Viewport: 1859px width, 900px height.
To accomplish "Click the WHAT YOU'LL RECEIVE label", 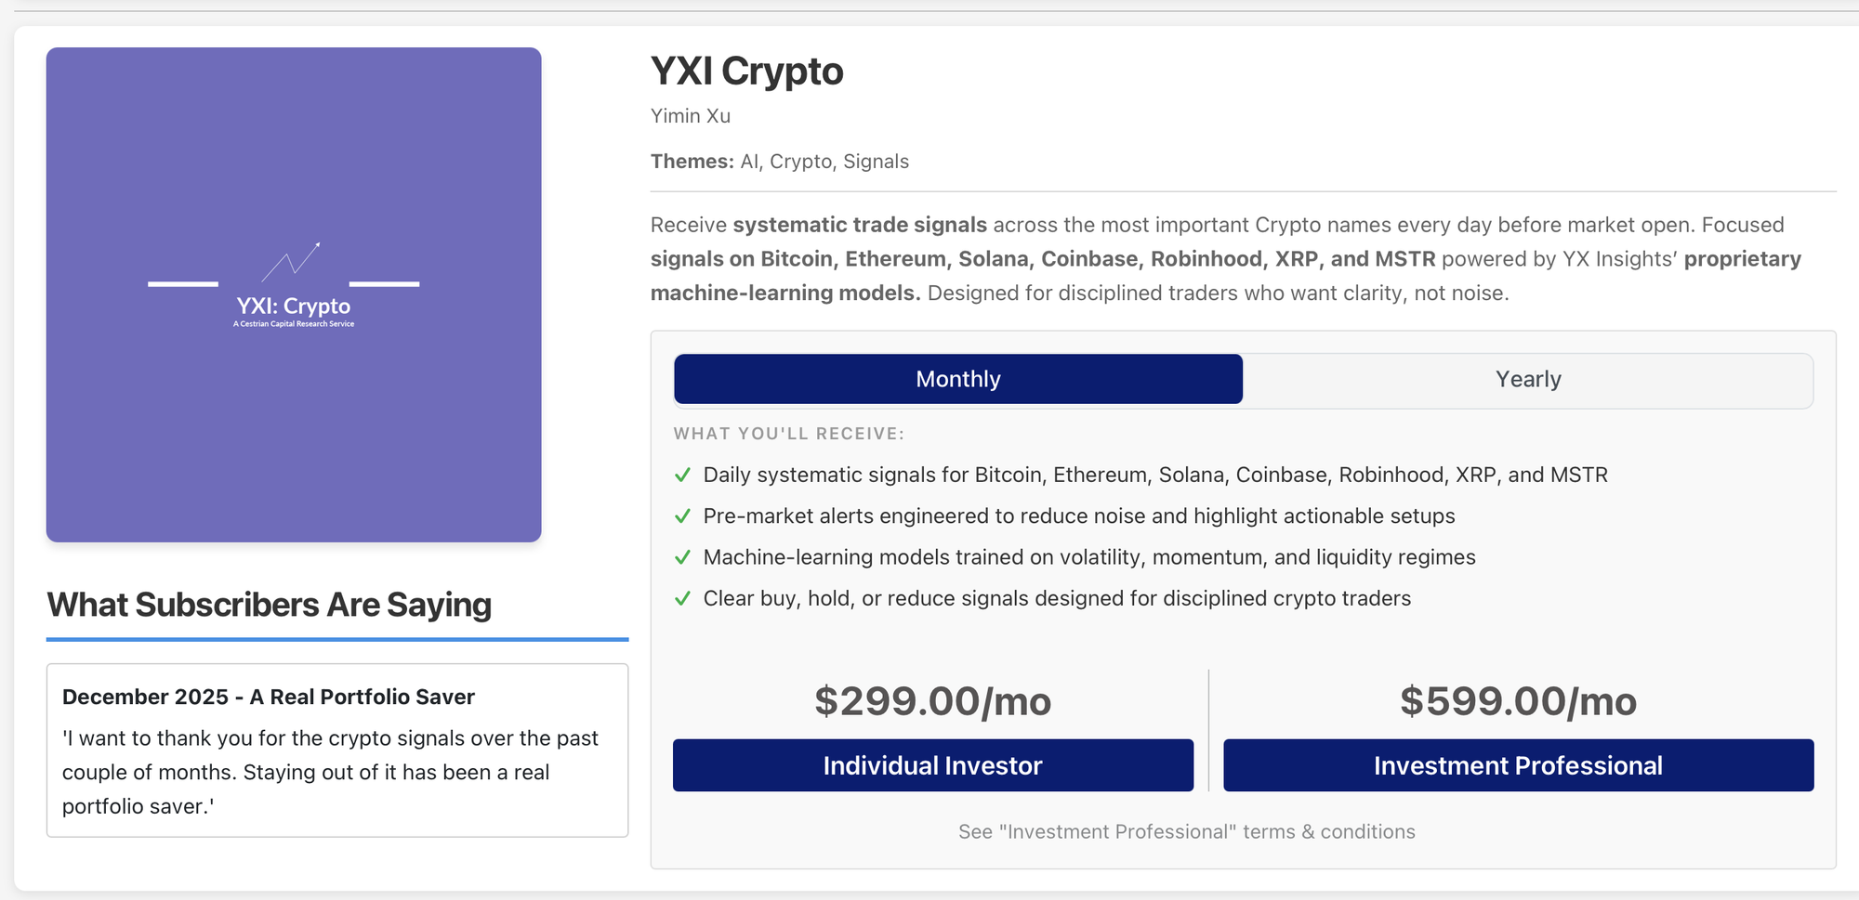I will point(788,434).
